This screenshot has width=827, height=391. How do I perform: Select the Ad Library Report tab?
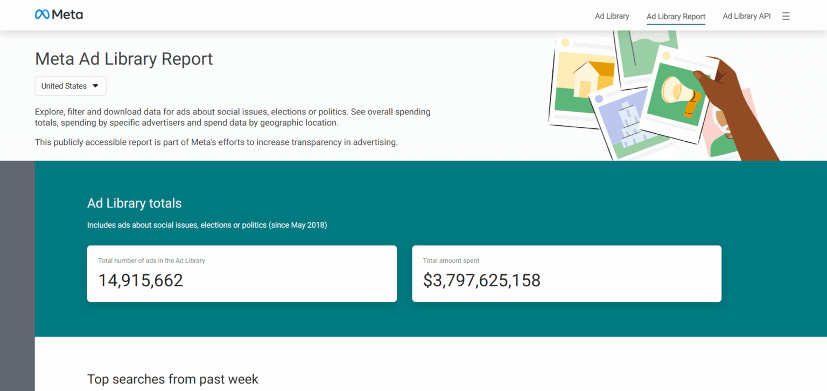pos(676,17)
